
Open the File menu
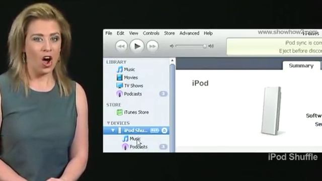(x=109, y=33)
